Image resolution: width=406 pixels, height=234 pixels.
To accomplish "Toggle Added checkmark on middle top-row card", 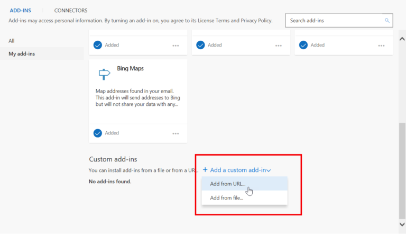I will (200, 45).
